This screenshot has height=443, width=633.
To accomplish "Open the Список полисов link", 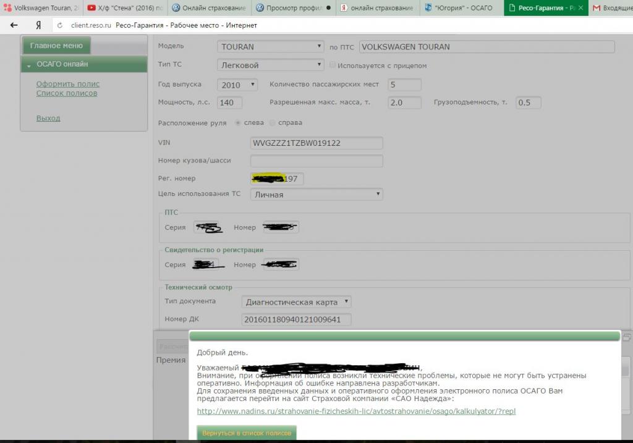I will (x=67, y=93).
